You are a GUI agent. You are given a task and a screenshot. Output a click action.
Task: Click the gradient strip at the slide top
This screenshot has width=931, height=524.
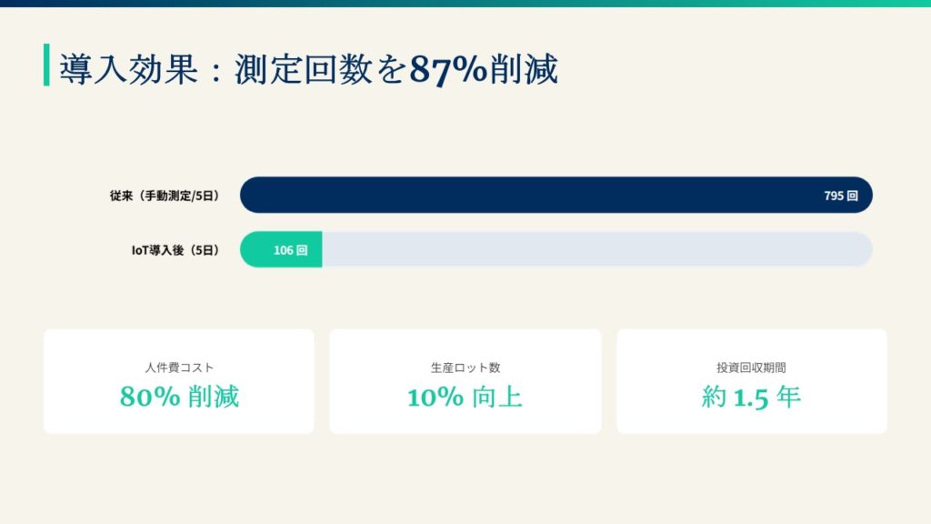coord(465,4)
